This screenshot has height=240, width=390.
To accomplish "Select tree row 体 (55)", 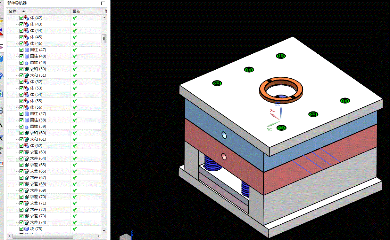I will coord(54,101).
